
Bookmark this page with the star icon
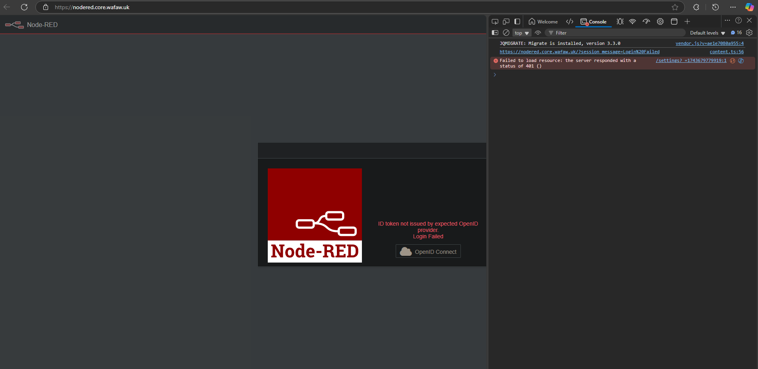[675, 7]
